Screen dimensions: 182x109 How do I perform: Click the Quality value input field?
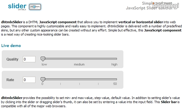[x=29, y=59]
